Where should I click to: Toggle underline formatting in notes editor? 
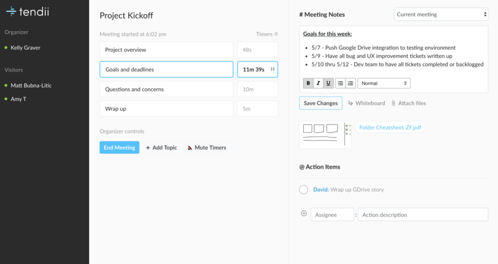[329, 83]
